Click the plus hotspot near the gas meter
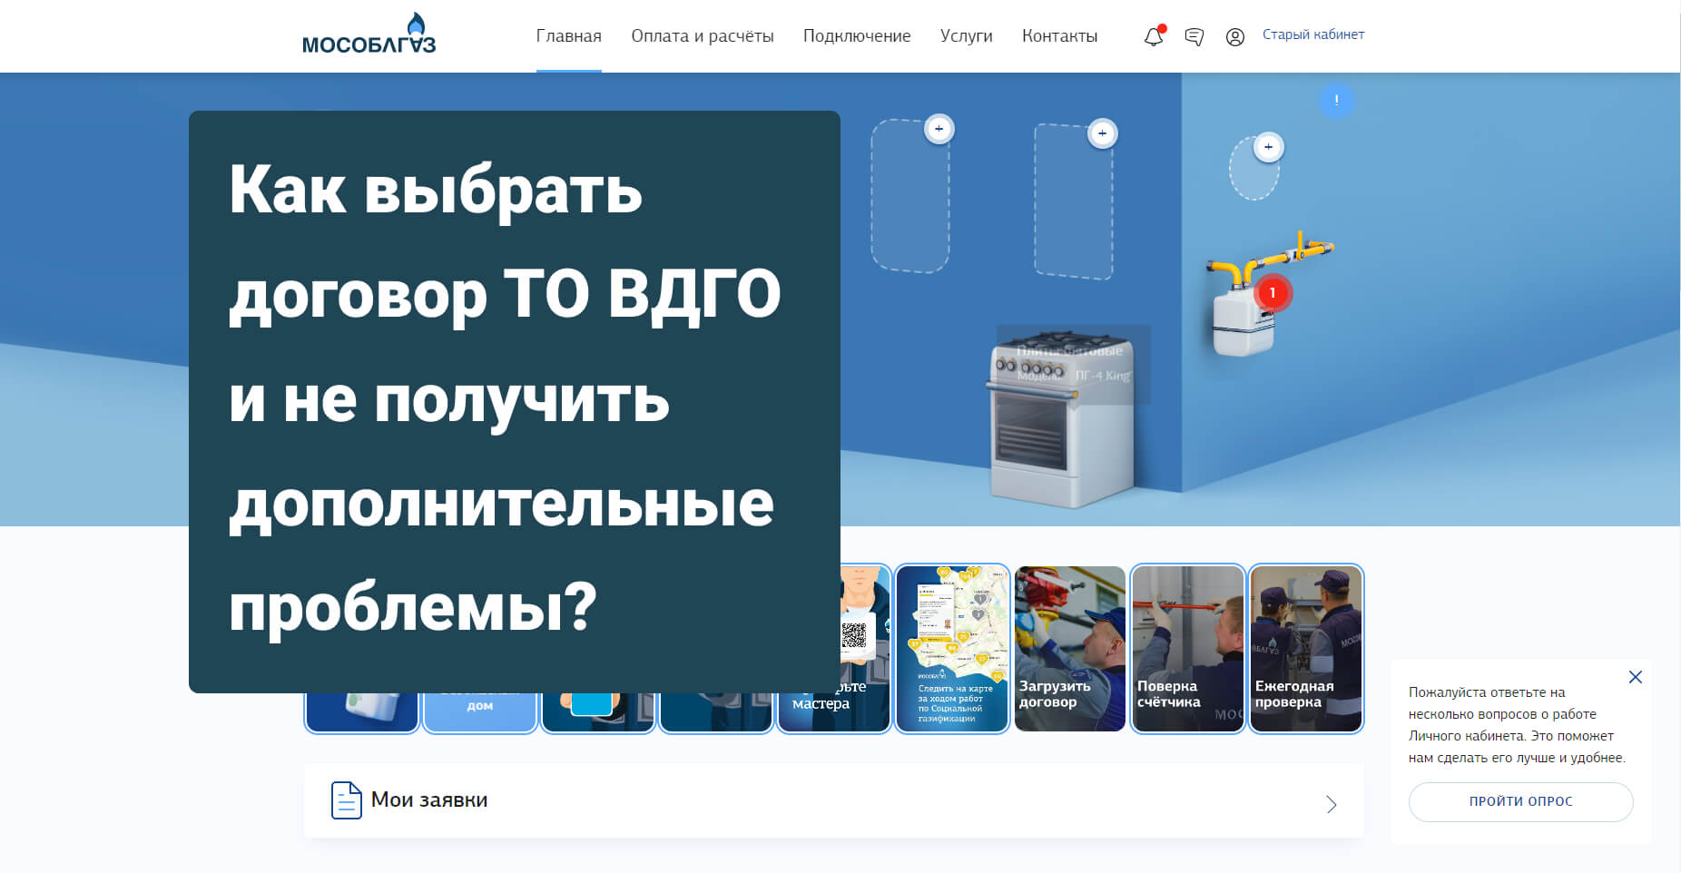The height and width of the screenshot is (873, 1681). [1268, 145]
